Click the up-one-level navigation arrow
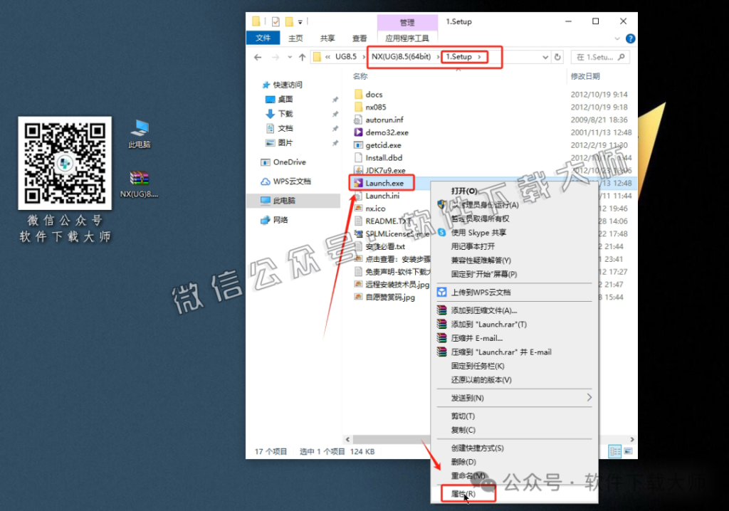The image size is (729, 511). pyautogui.click(x=302, y=57)
